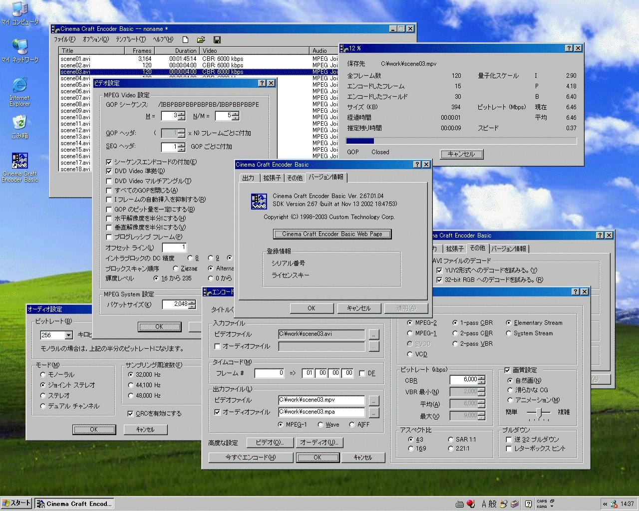Open advanced ビデオ(O)... settings
The image size is (639, 511).
pos(270,443)
